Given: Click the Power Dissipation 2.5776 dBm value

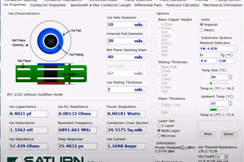Looking at the screenshot, I should click(x=165, y=151).
